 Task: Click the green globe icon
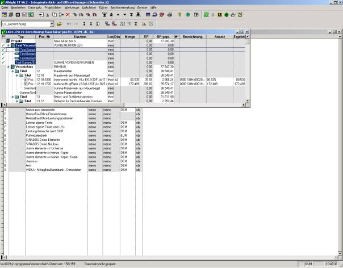pos(188,15)
